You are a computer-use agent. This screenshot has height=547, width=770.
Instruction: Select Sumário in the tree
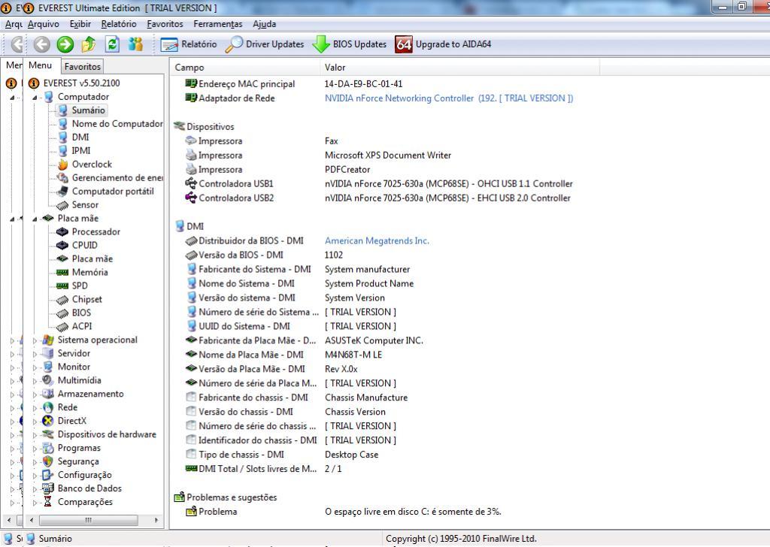click(89, 110)
